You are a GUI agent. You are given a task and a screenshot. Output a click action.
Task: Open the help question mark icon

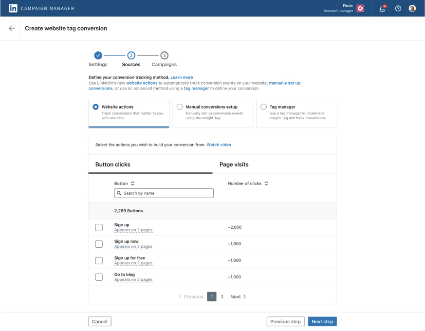tap(398, 8)
